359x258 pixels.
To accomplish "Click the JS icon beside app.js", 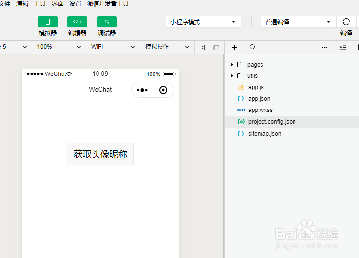I will tap(241, 88).
